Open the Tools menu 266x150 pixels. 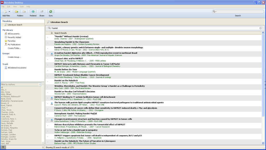coord(22,6)
